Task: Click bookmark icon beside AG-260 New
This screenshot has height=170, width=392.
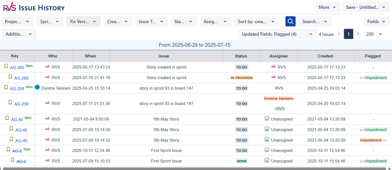Action: point(6,66)
